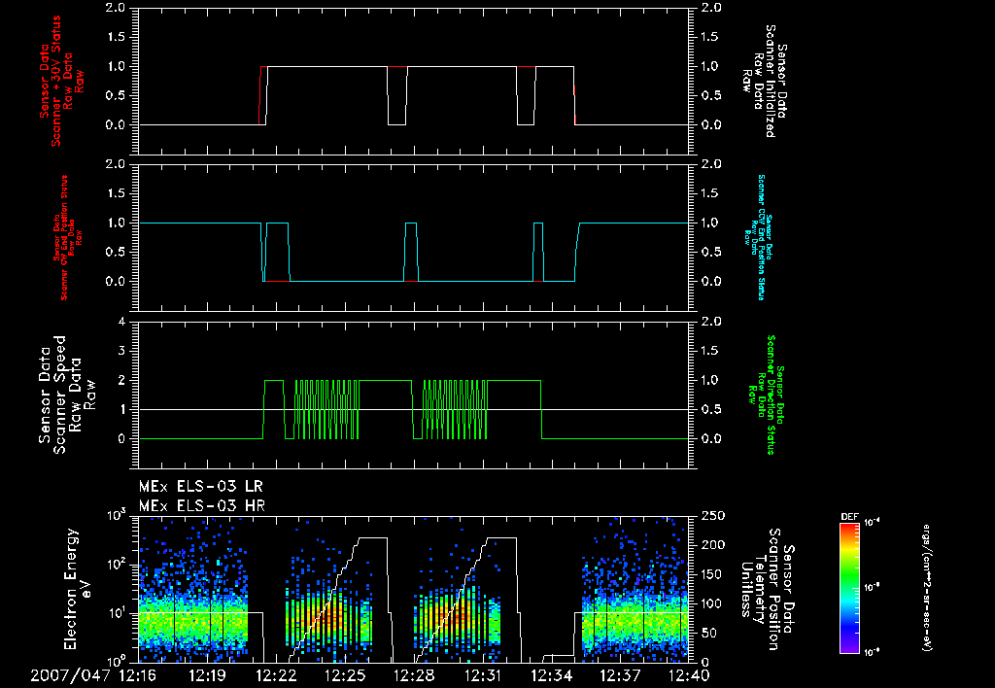Click the "200" scanner position tick label
This screenshot has width=995, height=688.
(712, 545)
